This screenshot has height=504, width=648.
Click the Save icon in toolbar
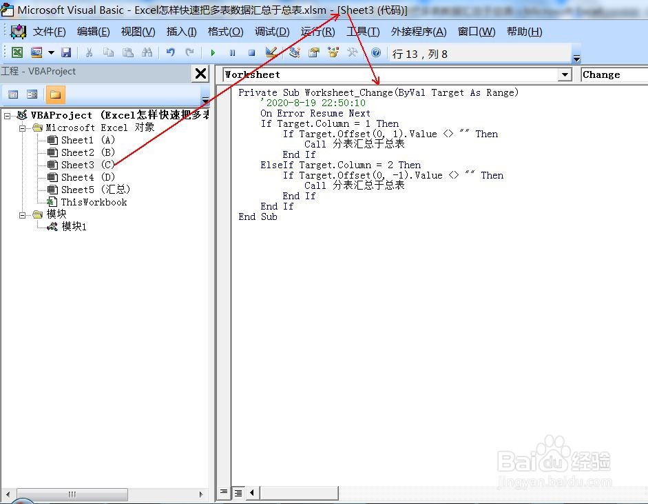[x=66, y=52]
